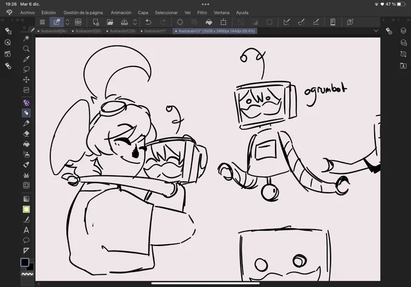Screen dimensions: 411x287
Task: Select the Frame border grid tool
Action: (26, 185)
